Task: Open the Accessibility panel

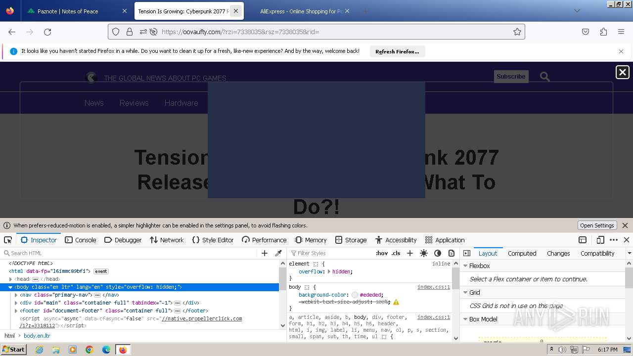Action: pos(396,240)
